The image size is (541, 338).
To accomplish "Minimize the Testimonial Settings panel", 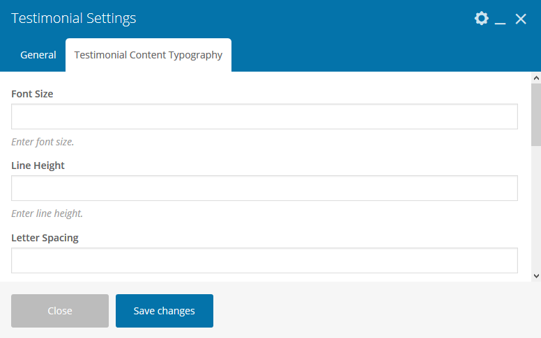I will coord(500,21).
